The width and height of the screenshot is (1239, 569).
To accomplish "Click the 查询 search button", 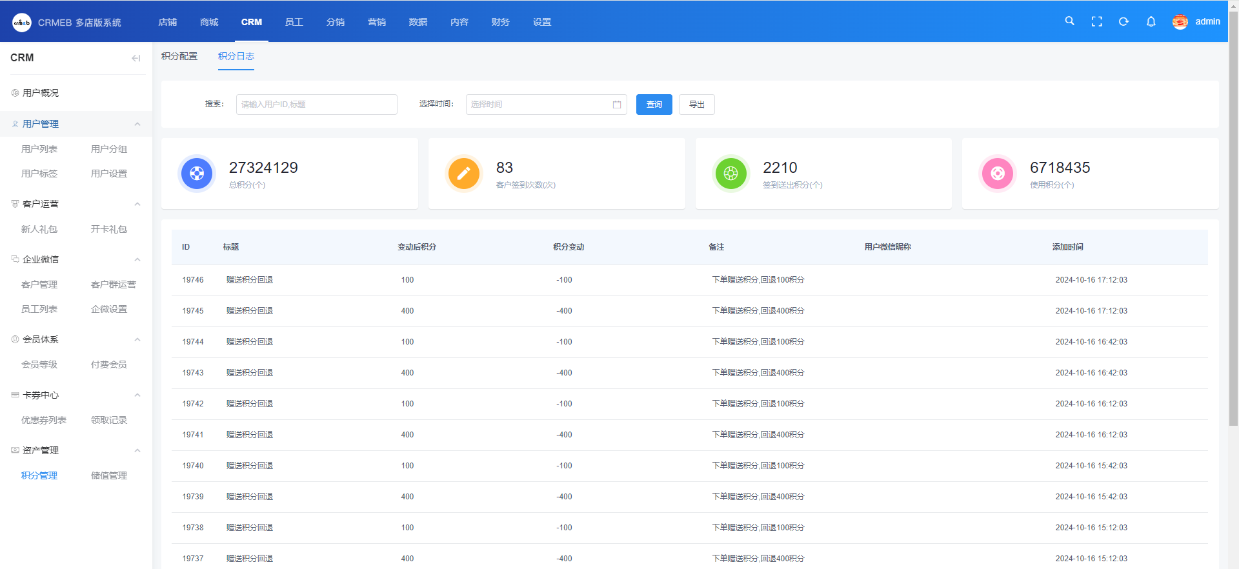I will pyautogui.click(x=654, y=105).
